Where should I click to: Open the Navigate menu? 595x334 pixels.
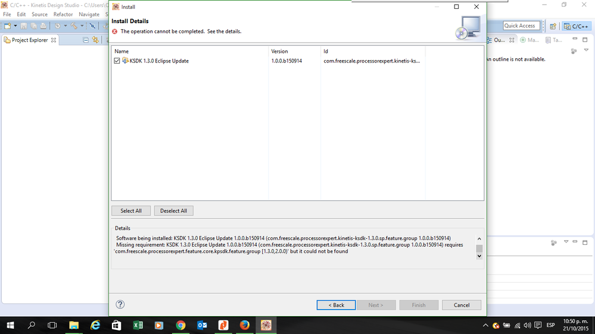(89, 14)
